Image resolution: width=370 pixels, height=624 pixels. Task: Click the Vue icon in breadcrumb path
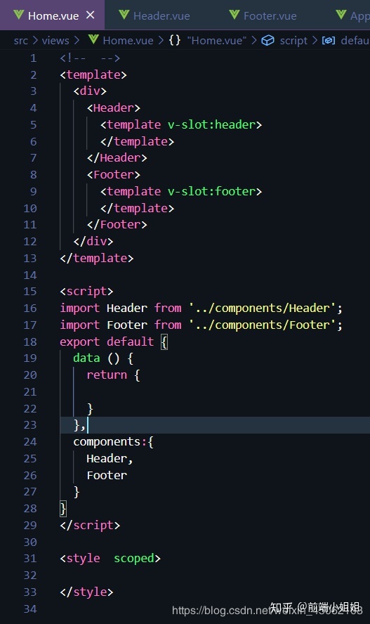pos(93,39)
